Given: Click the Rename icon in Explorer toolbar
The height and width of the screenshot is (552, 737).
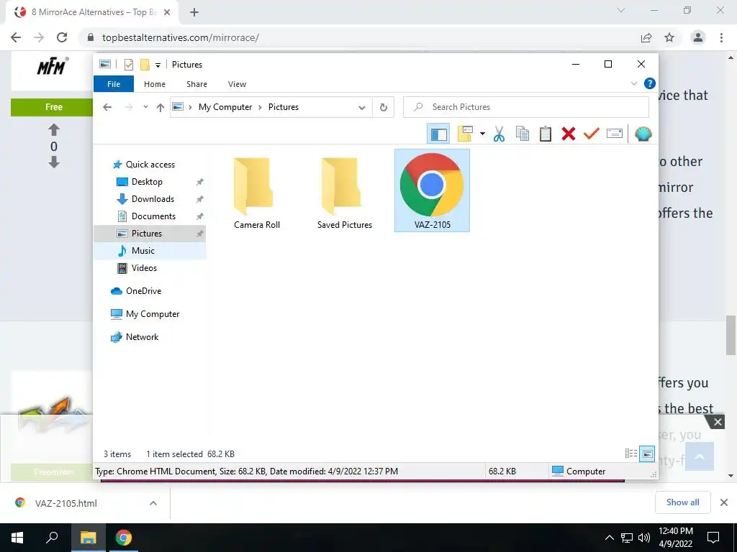Looking at the screenshot, I should pyautogui.click(x=615, y=134).
